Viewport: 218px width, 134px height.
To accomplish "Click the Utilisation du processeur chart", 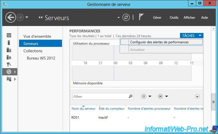I will click(132, 53).
